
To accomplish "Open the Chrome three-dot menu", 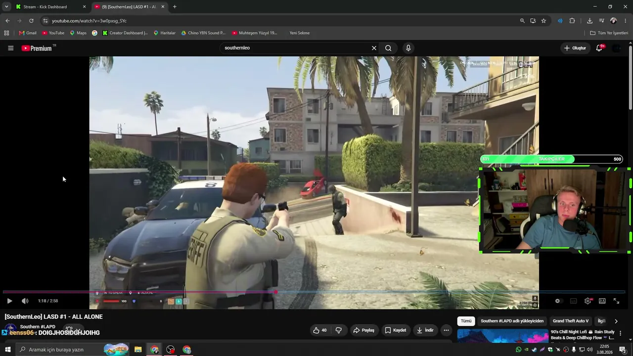I will click(x=626, y=21).
